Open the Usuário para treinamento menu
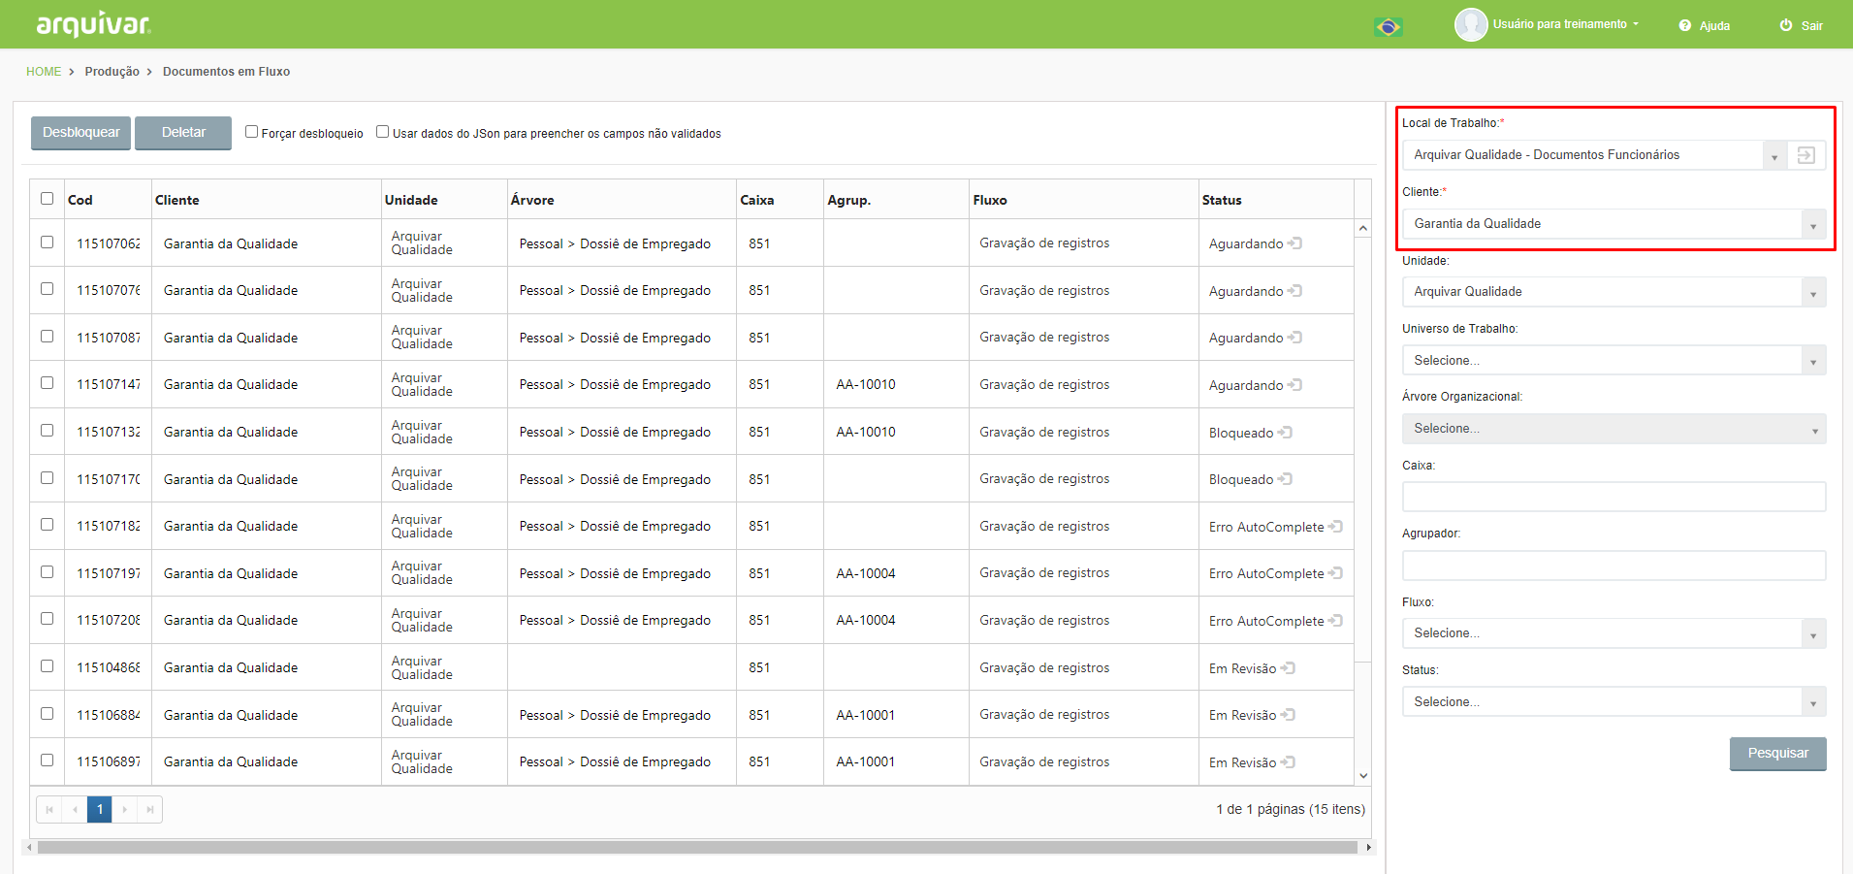The height and width of the screenshot is (874, 1853). [x=1565, y=24]
